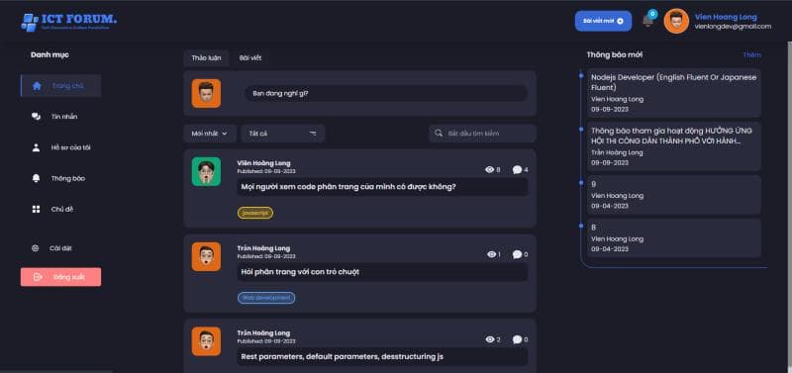Image resolution: width=792 pixels, height=373 pixels.
Task: Open the notification bell in header
Action: pyautogui.click(x=647, y=21)
